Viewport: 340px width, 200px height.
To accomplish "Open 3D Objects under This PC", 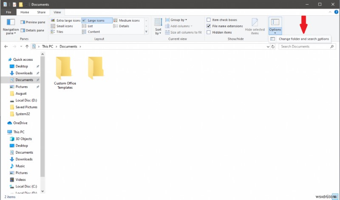I will 24,139.
